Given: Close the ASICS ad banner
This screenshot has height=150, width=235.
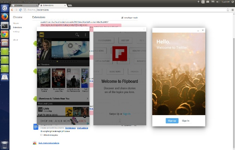Looking at the screenshot, I should coord(85,117).
